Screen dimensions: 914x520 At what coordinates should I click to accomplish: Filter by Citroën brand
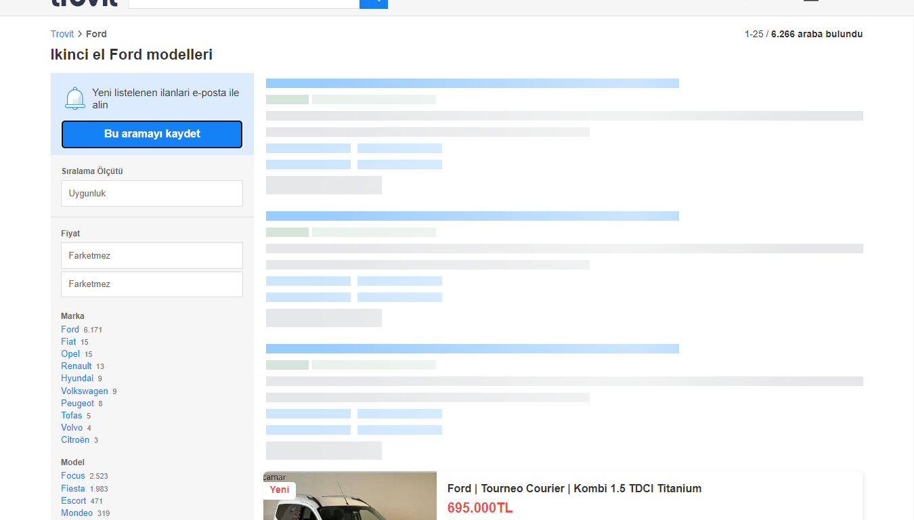74,439
